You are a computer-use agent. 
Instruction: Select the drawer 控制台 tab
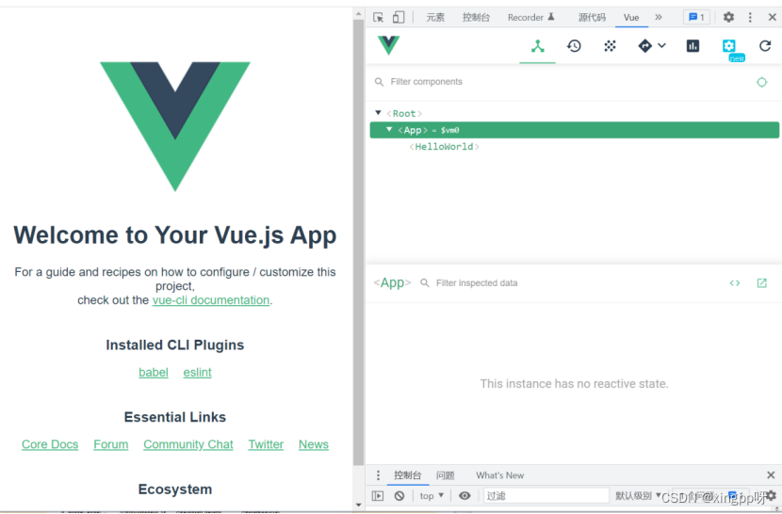click(407, 475)
